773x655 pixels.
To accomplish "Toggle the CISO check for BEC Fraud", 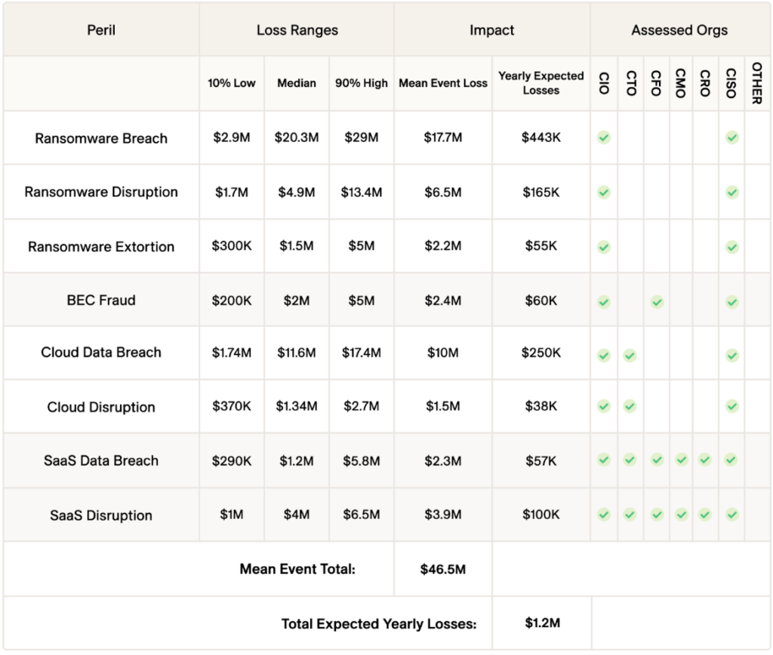I will pos(732,301).
